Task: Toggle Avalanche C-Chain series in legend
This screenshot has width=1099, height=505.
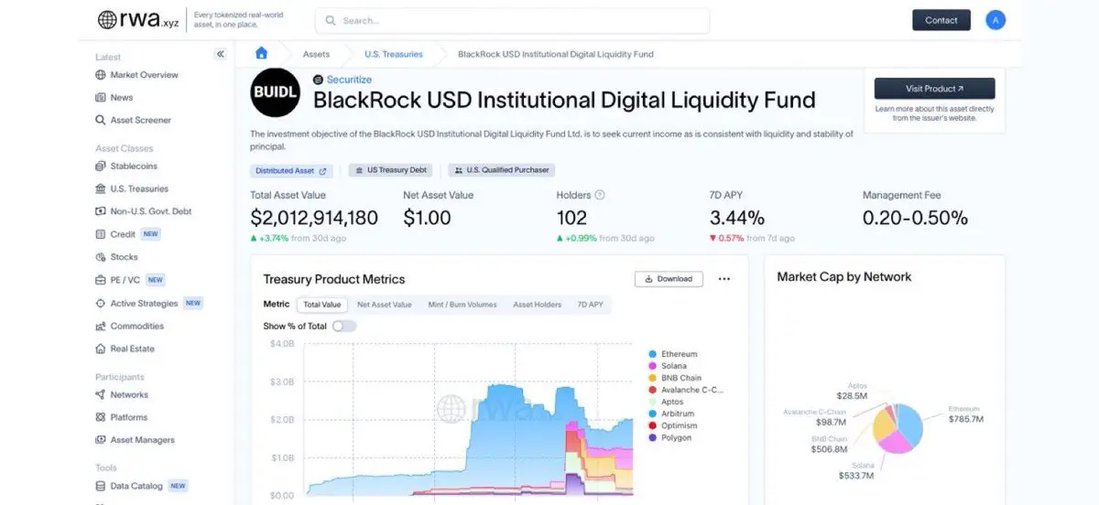Action: (x=685, y=390)
